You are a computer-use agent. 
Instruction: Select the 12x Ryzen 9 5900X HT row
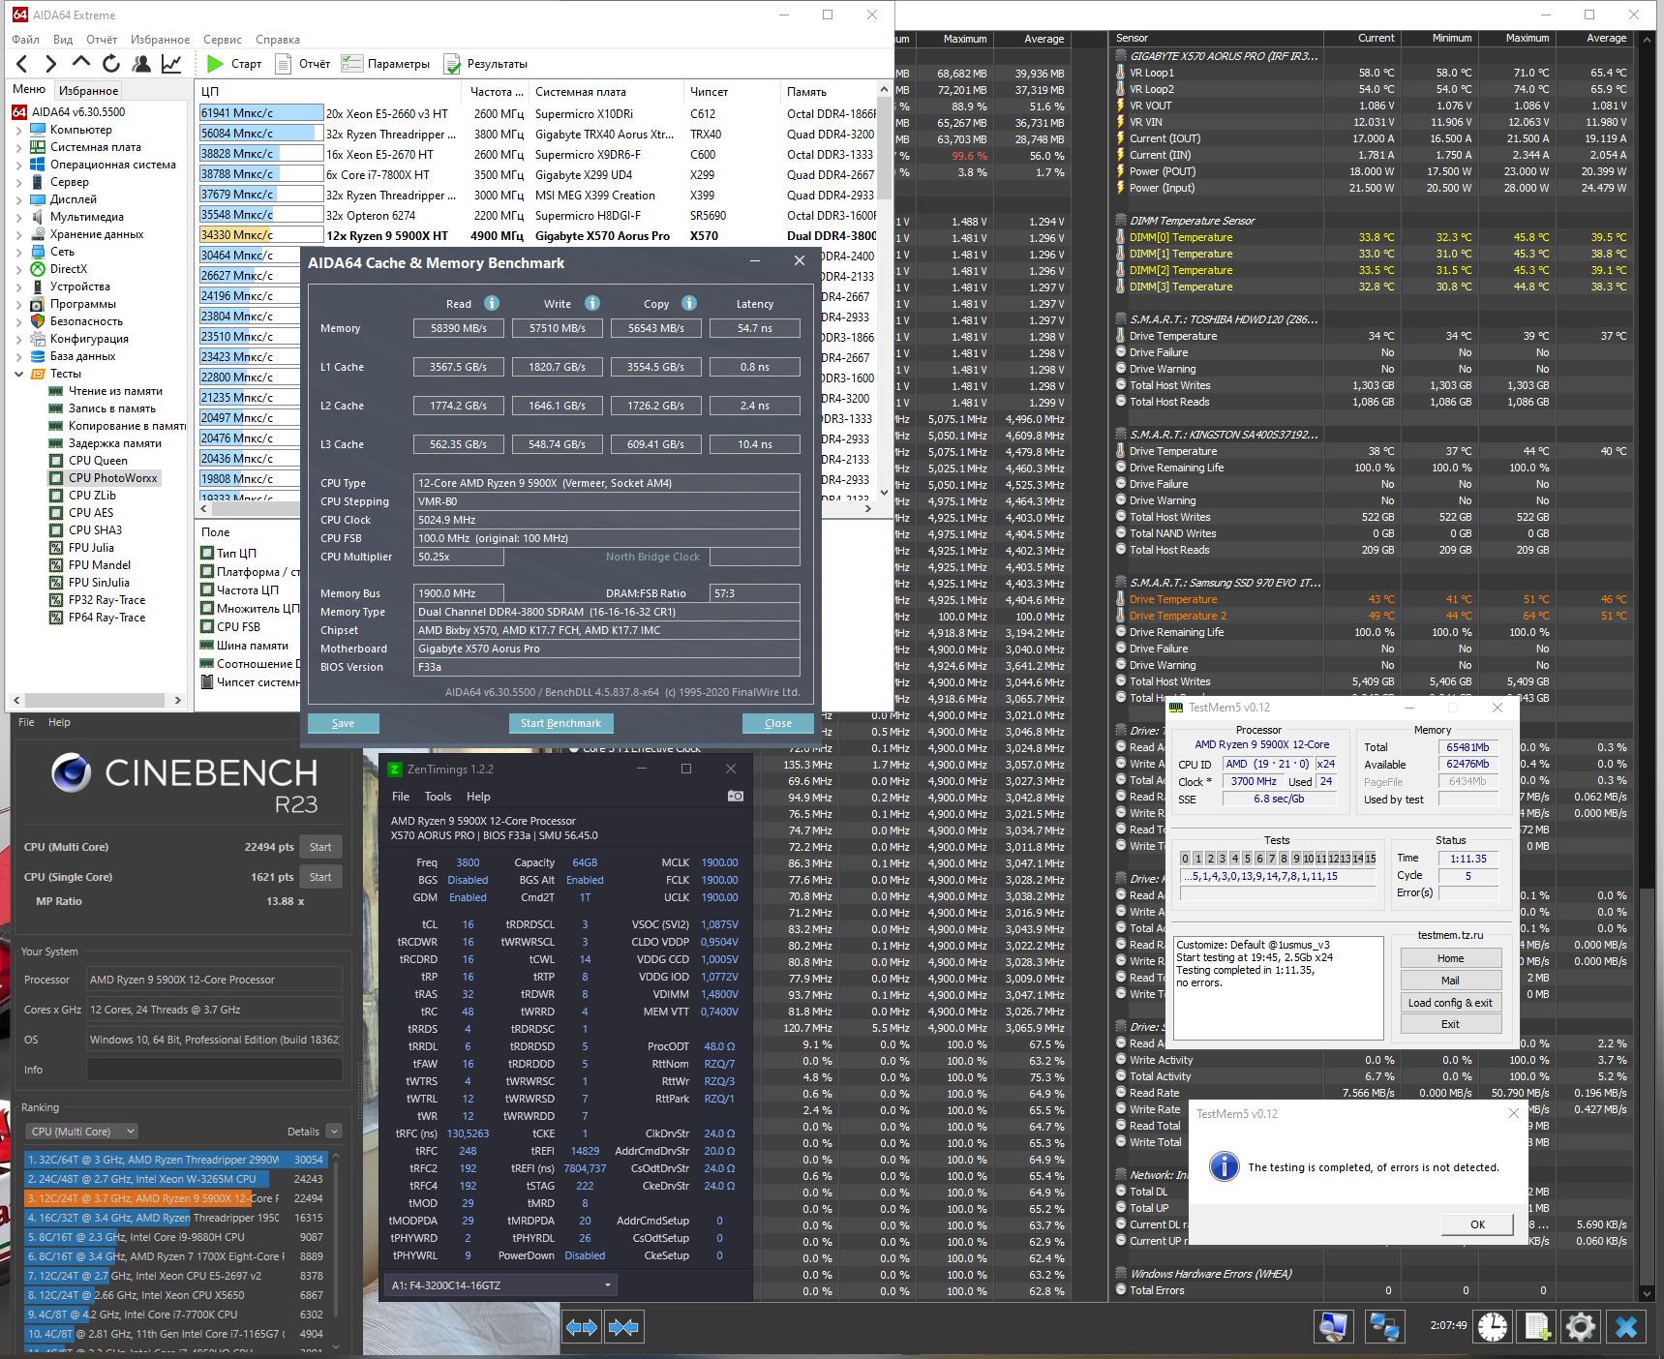pyautogui.click(x=537, y=235)
